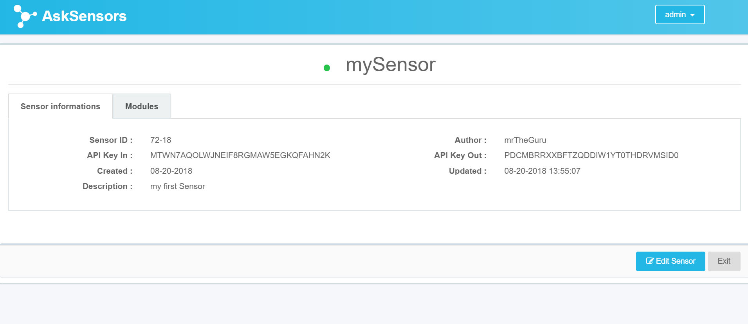This screenshot has height=324, width=748.
Task: Open the admin dropdown menu
Action: pyautogui.click(x=680, y=14)
